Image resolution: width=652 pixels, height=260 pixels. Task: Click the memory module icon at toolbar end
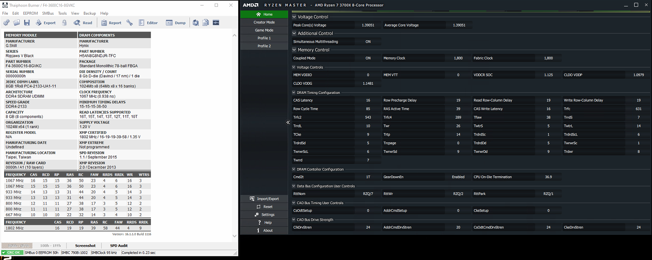pyautogui.click(x=216, y=22)
